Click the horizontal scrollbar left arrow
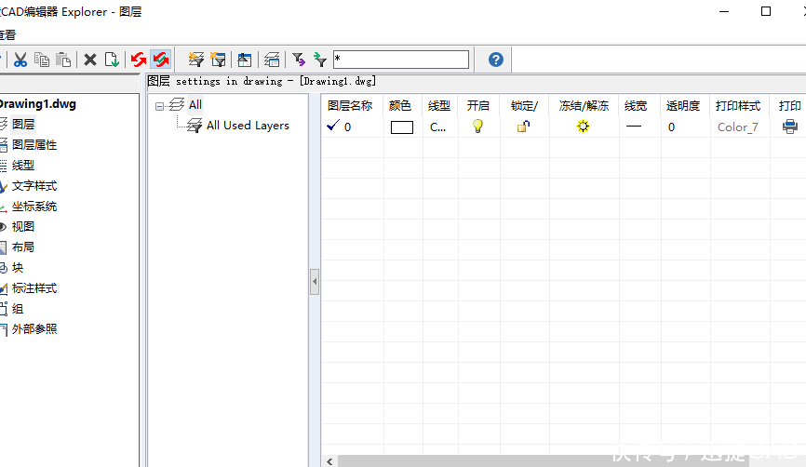Image resolution: width=806 pixels, height=467 pixels. click(x=329, y=461)
